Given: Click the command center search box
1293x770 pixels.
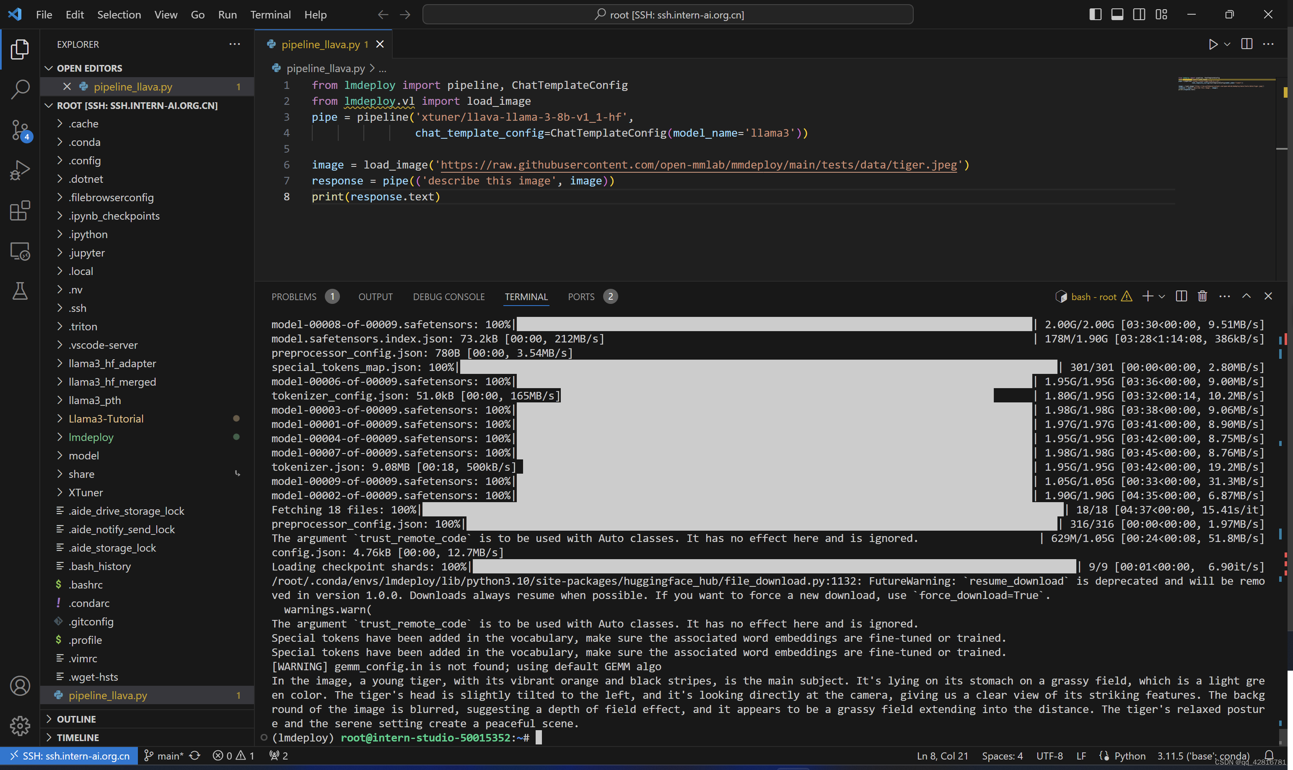Looking at the screenshot, I should pyautogui.click(x=668, y=15).
